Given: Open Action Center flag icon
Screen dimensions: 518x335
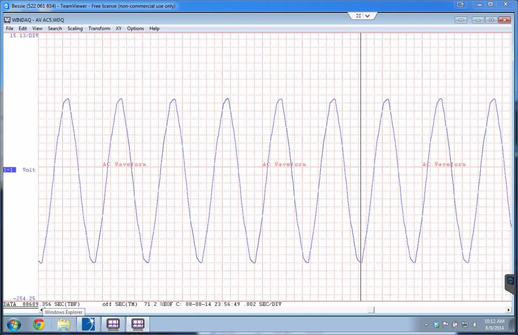Looking at the screenshot, I should [x=445, y=325].
